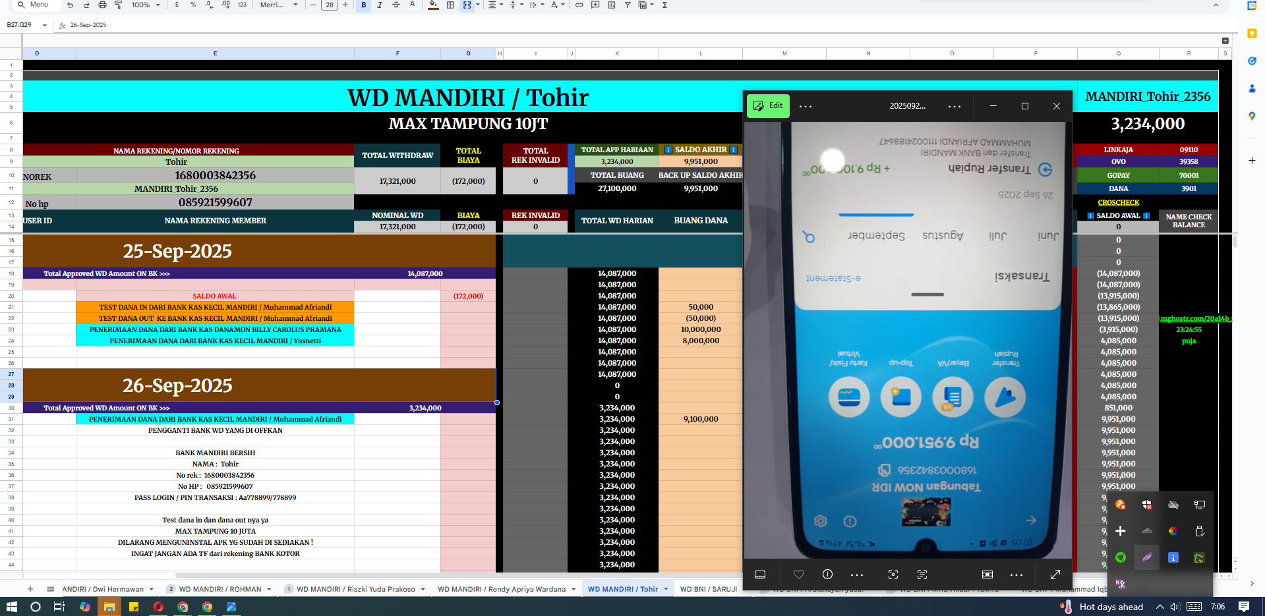Toggle bold formatting
Viewport: 1265px width, 616px height.
click(x=363, y=5)
